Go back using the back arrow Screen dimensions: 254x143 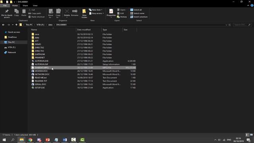tap(4, 25)
